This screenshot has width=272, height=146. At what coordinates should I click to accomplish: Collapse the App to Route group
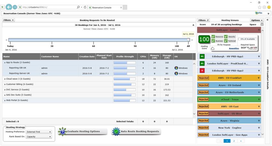click(5, 62)
